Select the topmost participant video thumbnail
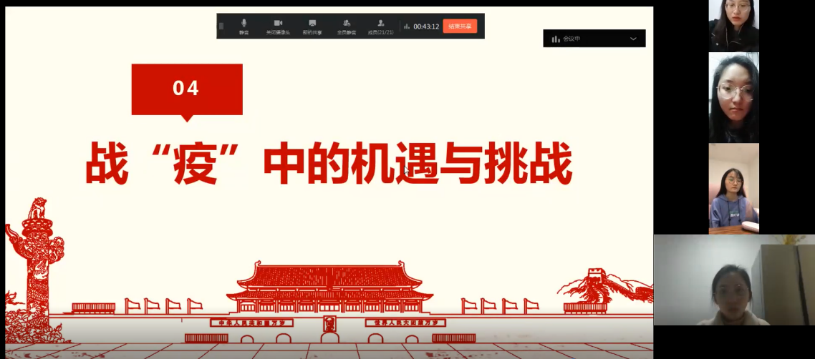The width and height of the screenshot is (815, 359). (x=733, y=25)
